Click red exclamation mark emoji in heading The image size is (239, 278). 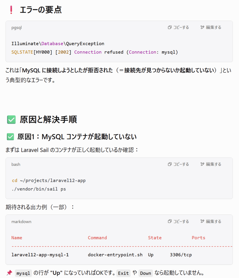coord(11,10)
